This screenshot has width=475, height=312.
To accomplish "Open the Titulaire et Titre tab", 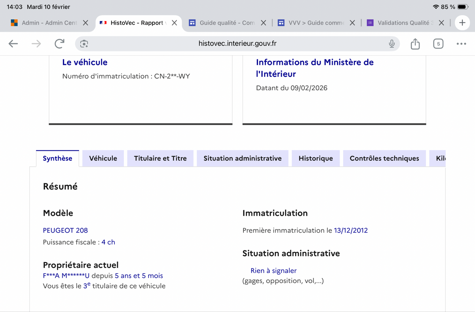I will coord(160,158).
